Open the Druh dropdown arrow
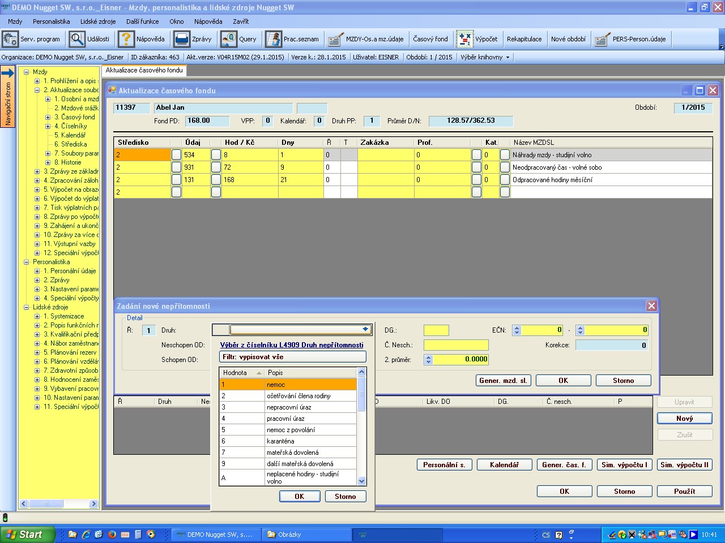The image size is (725, 543). click(365, 329)
